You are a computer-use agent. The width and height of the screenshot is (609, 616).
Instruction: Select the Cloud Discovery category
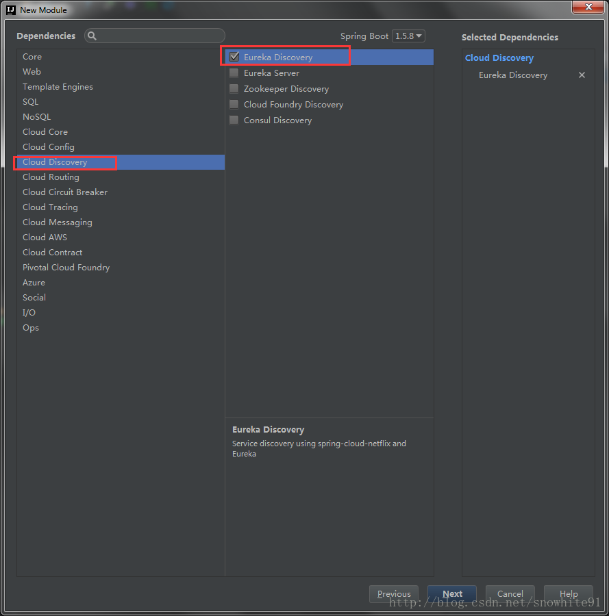click(121, 162)
